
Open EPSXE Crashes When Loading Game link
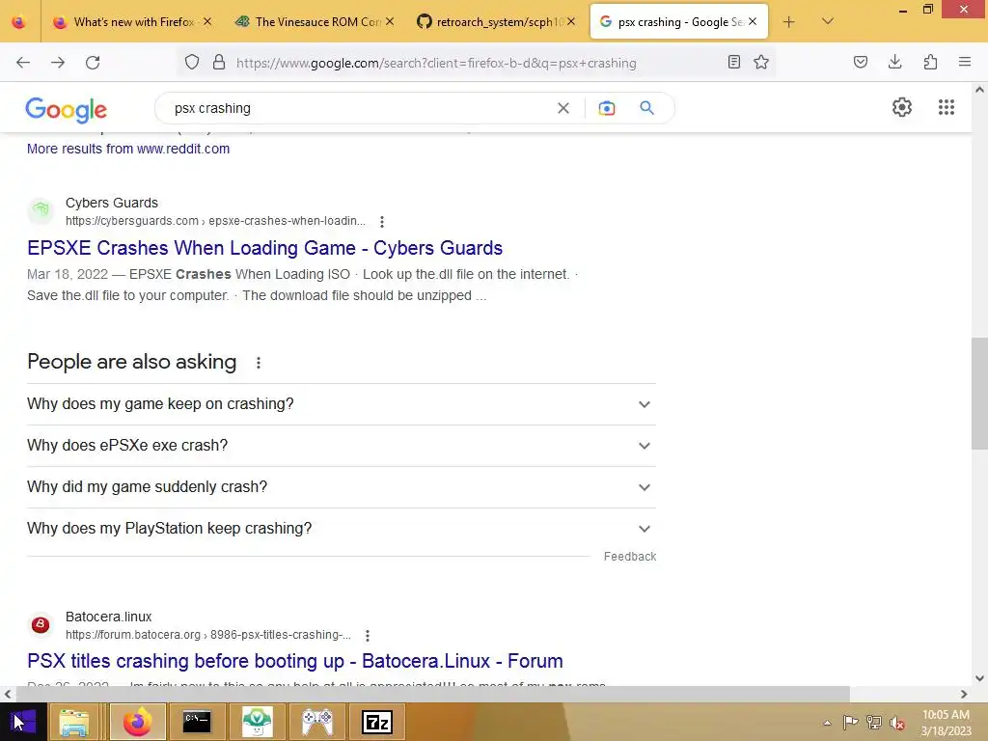pos(264,248)
